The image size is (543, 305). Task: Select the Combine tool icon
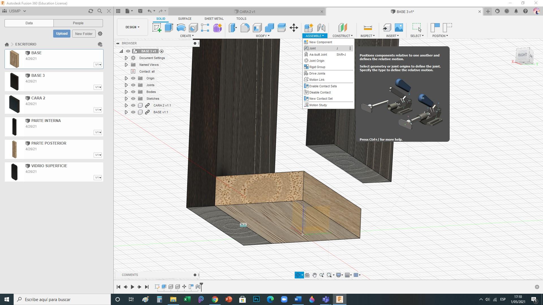pyautogui.click(x=269, y=28)
